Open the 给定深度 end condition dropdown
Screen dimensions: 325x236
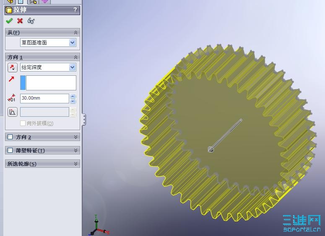72,67
